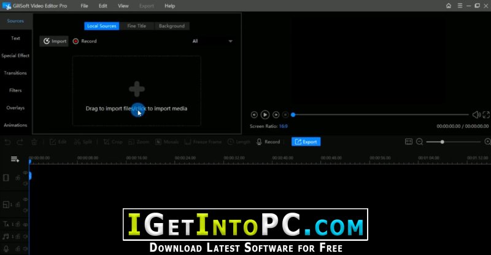The height and width of the screenshot is (255, 491).
Task: Click the video track film icon
Action: tap(6, 178)
